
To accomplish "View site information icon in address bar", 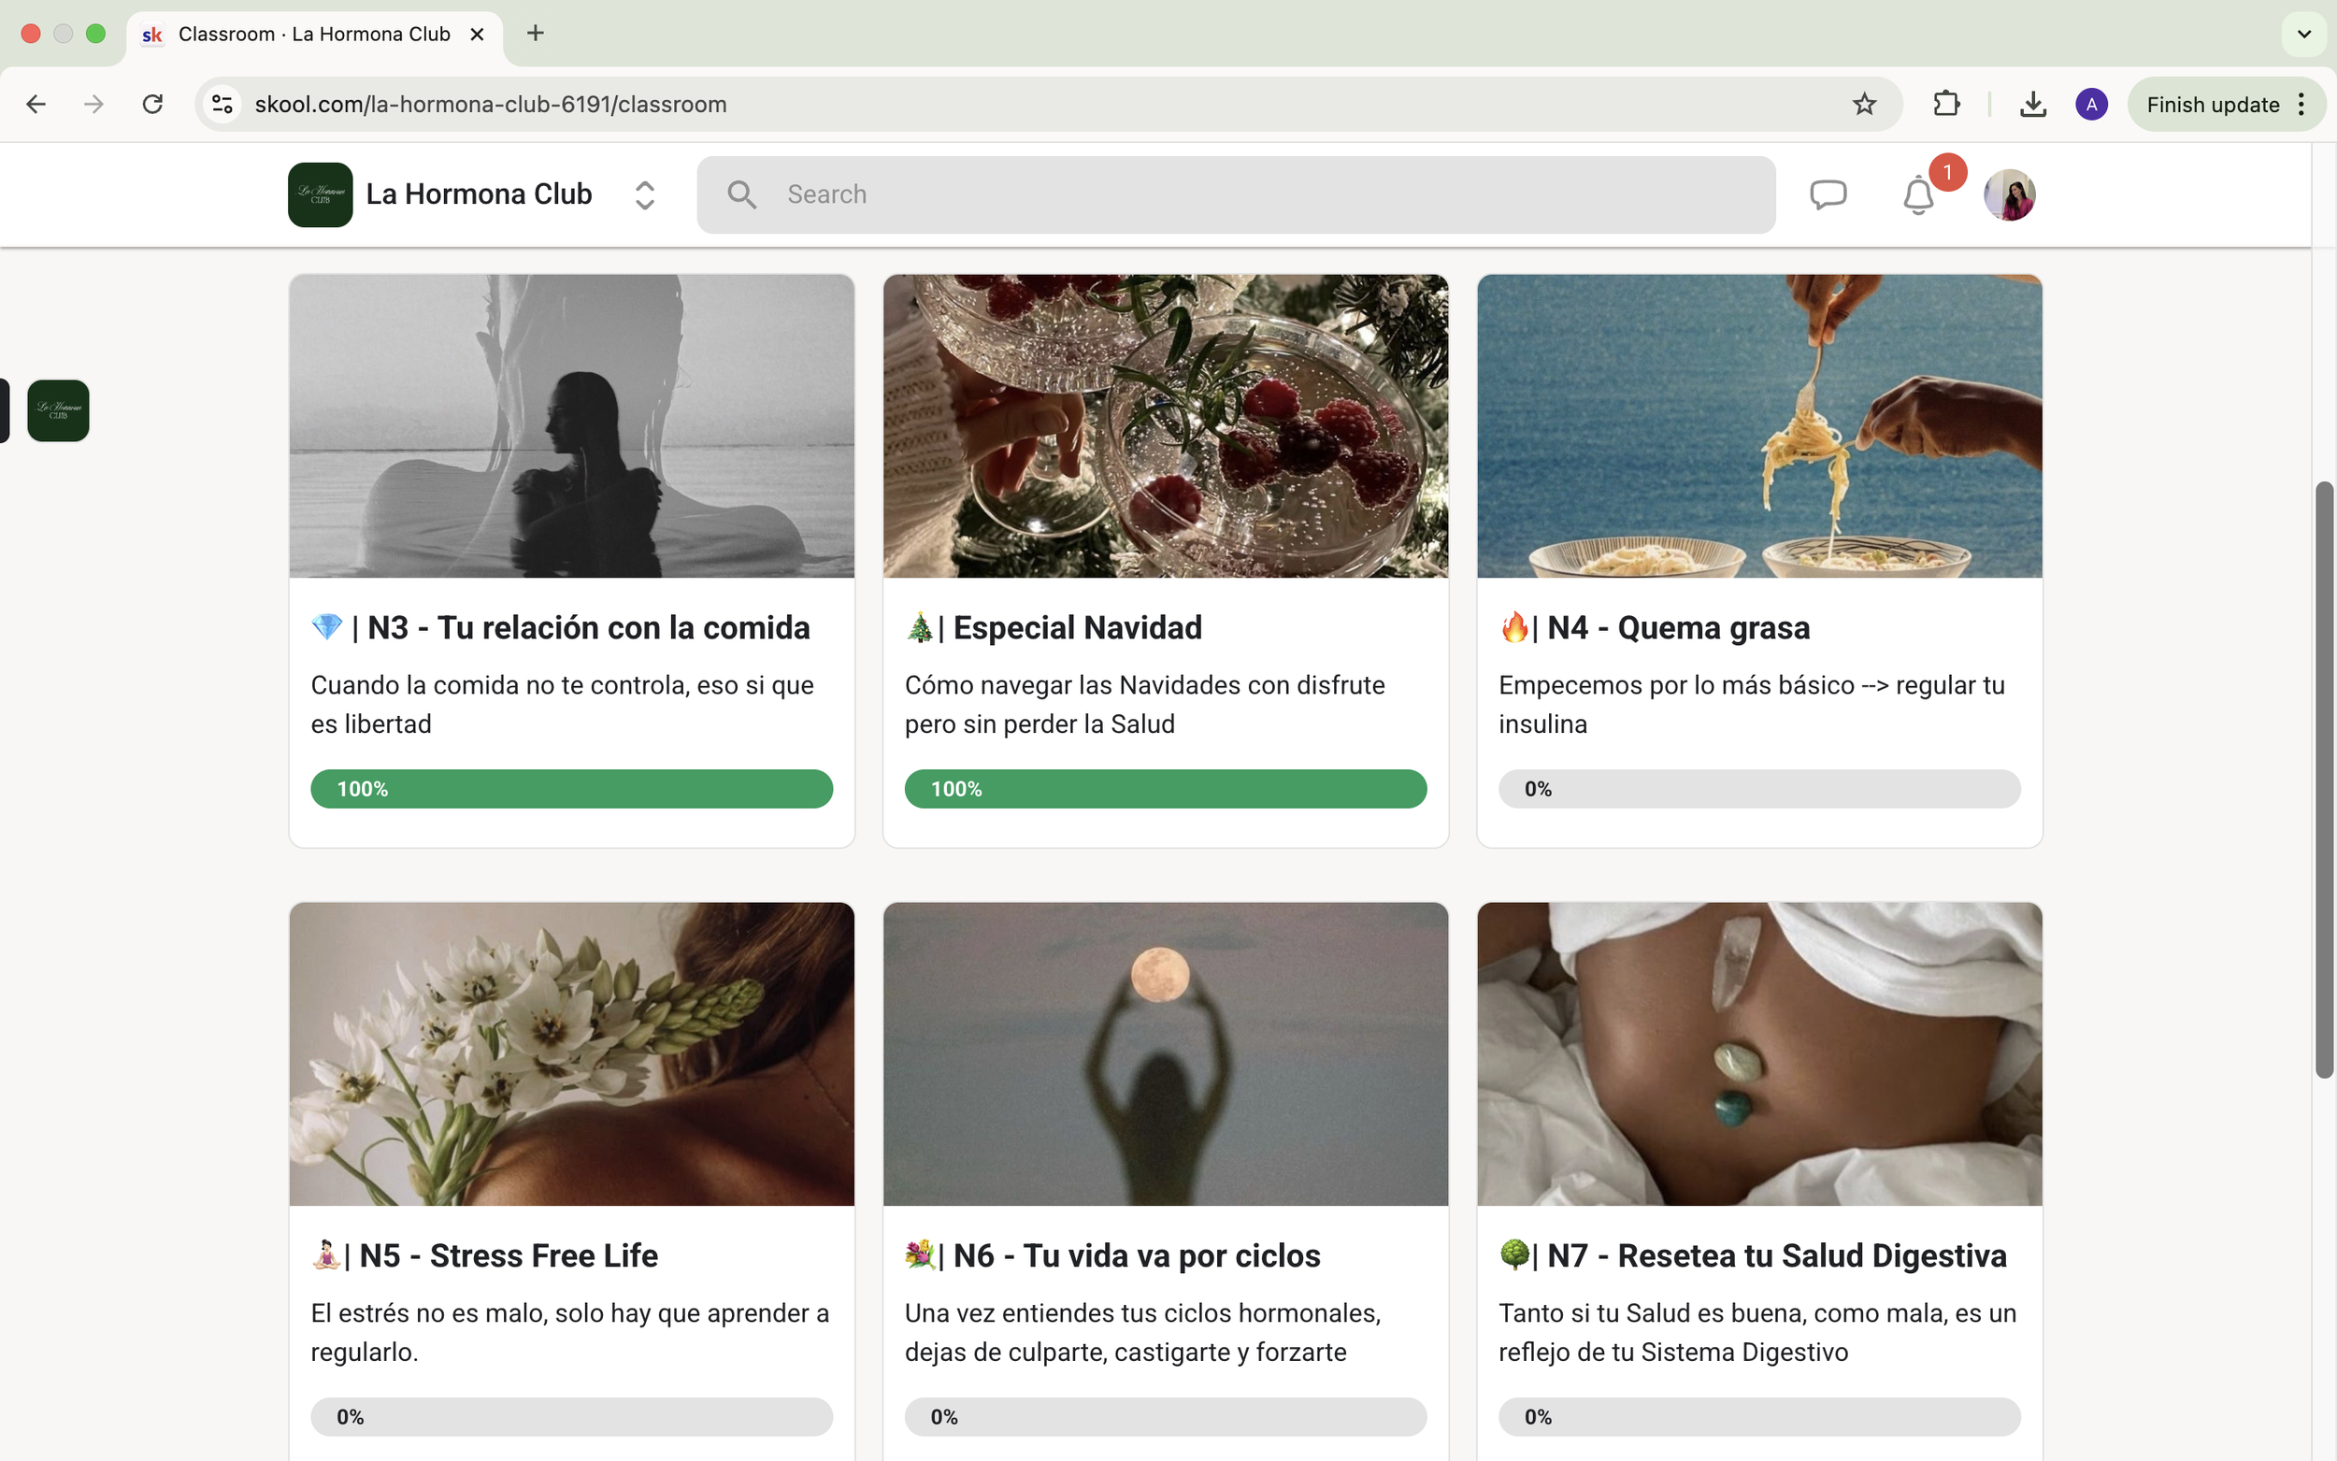I will tap(222, 105).
